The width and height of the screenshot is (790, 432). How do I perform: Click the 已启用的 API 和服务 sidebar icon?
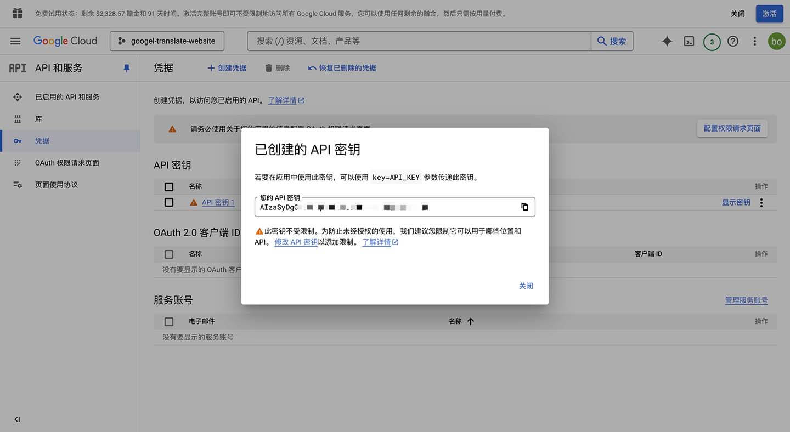pos(18,97)
